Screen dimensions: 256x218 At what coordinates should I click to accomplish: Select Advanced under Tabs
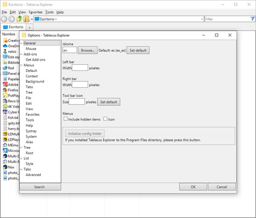(33, 175)
